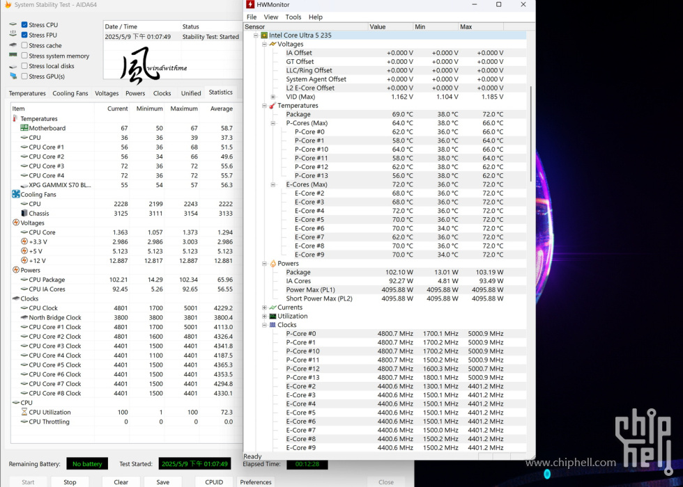Image resolution: width=683 pixels, height=487 pixels.
Task: Click the Save button in AIDA64
Action: point(162,481)
